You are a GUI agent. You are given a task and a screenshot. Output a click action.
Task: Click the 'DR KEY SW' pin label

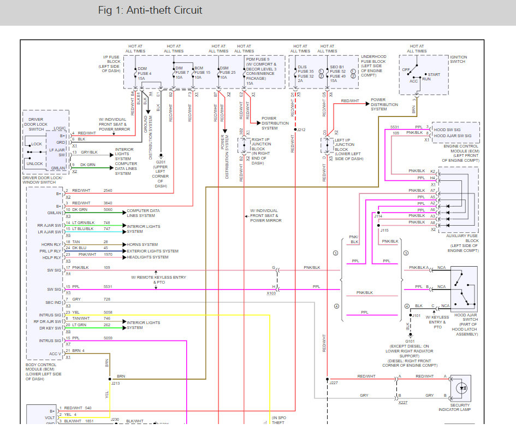click(x=50, y=328)
